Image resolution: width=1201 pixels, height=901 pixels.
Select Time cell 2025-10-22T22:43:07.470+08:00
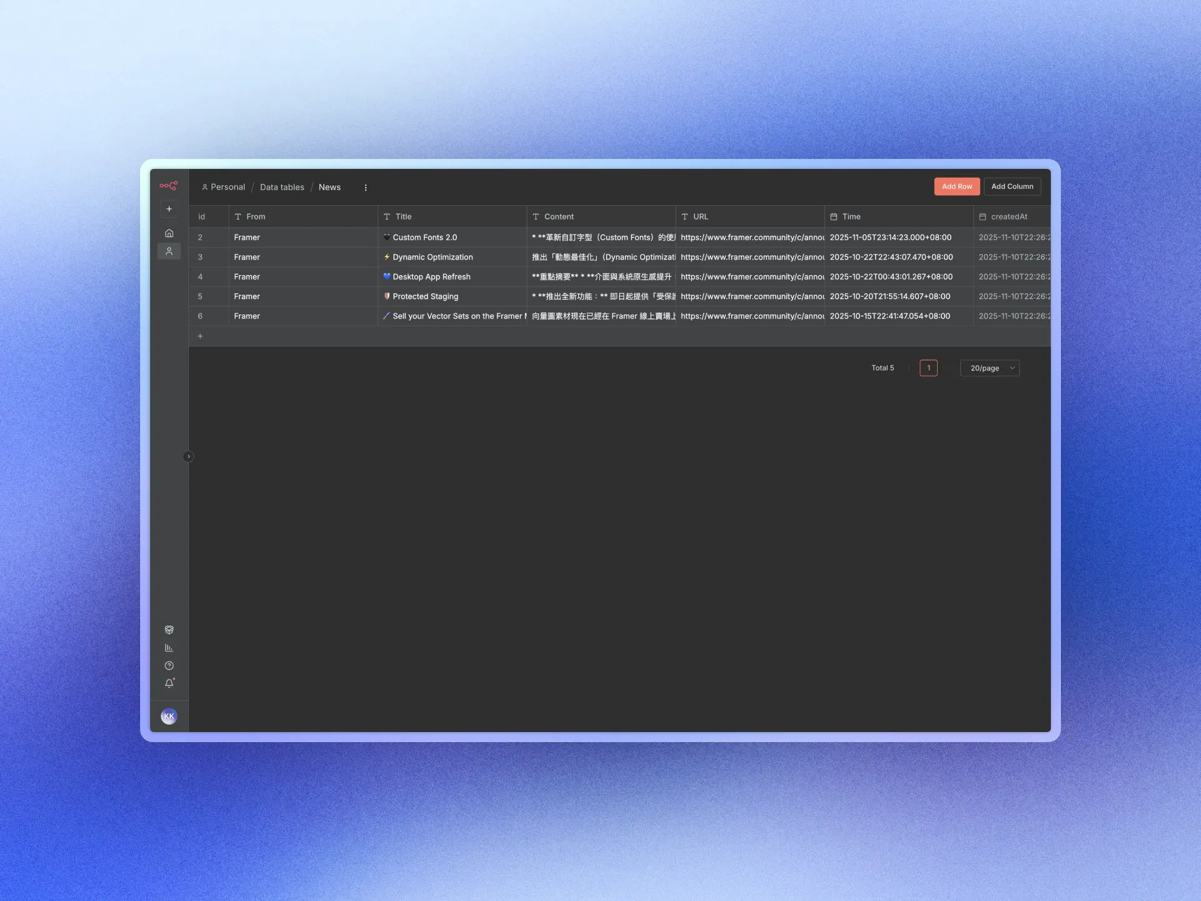point(899,257)
